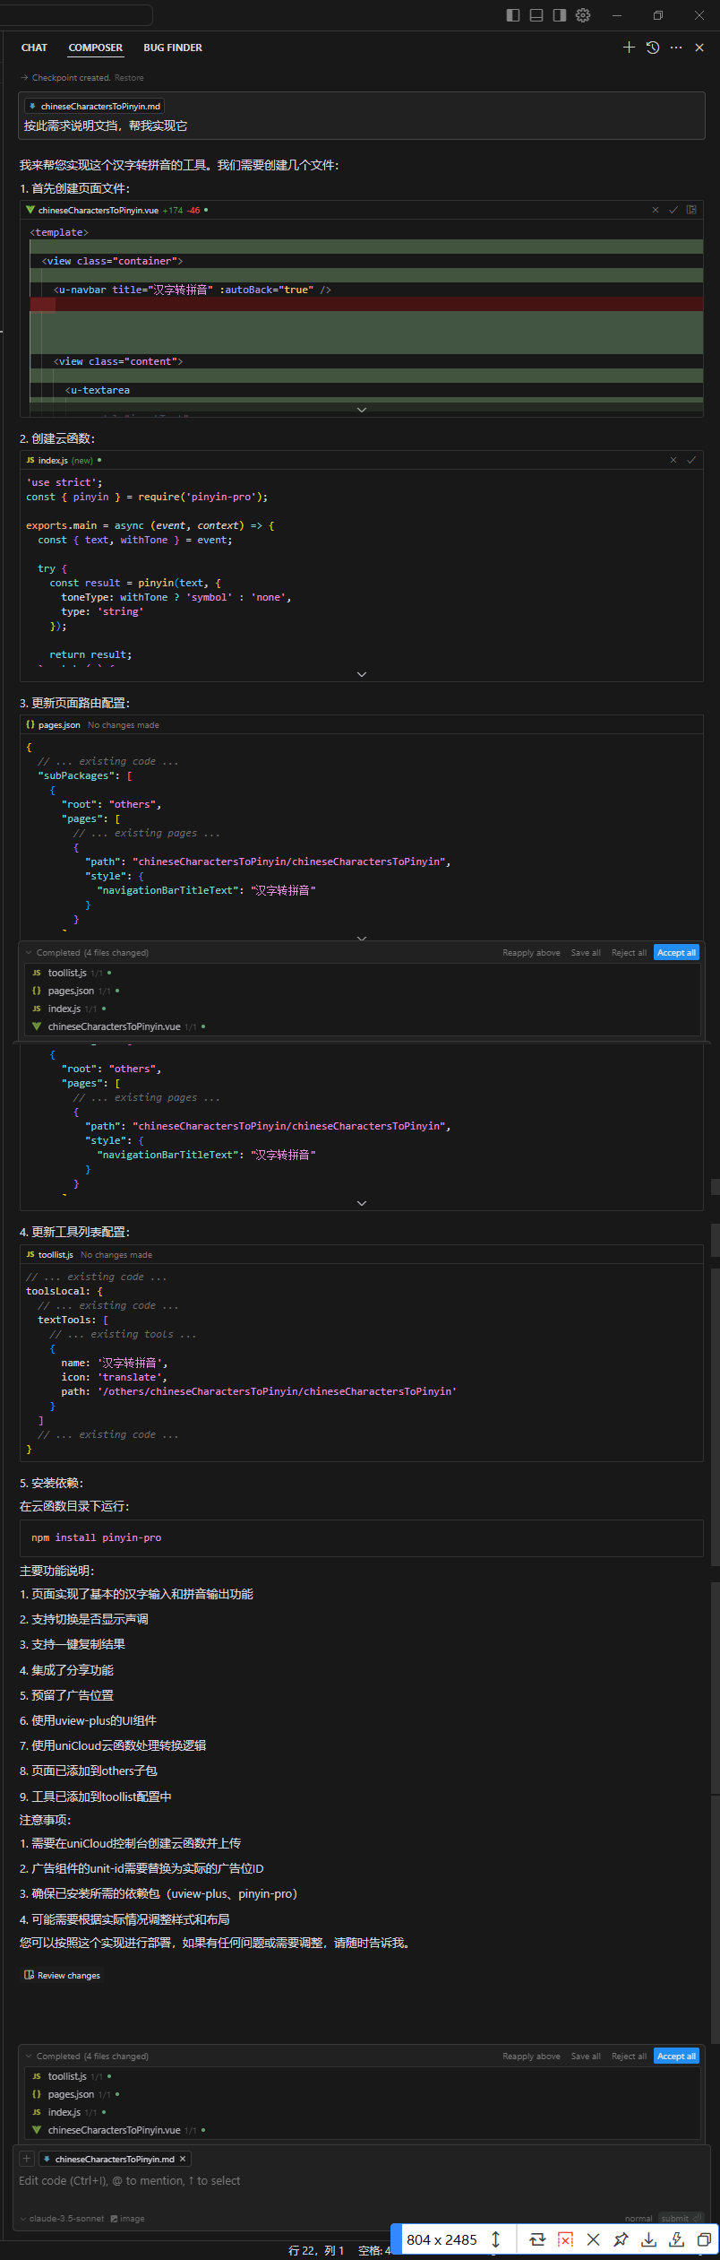Click the status bar entry 行 22, 列 1
This screenshot has height=2260, width=720.
316,2250
